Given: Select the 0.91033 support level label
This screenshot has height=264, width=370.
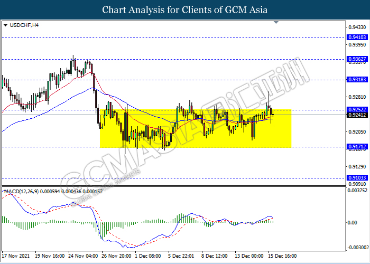Looking at the screenshot, I should pos(357,178).
